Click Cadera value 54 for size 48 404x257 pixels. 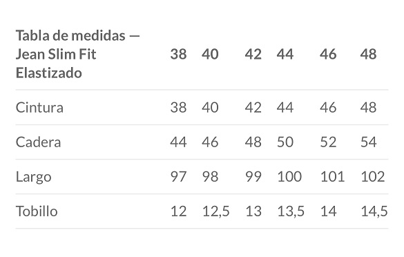(369, 142)
